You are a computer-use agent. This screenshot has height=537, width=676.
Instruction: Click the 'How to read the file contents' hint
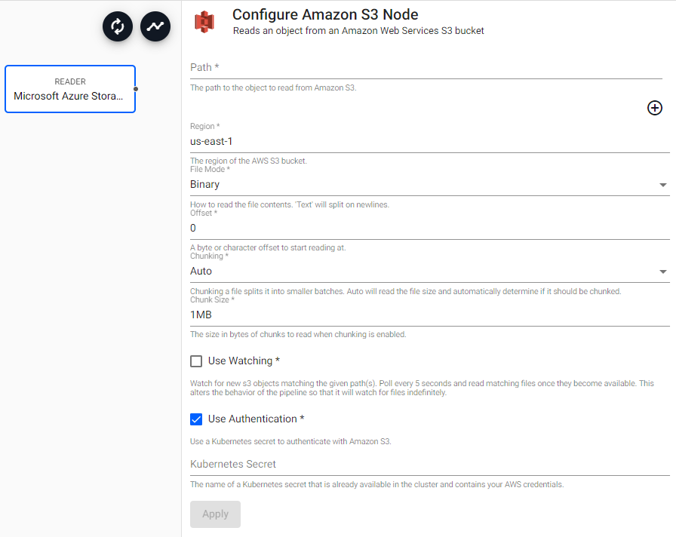289,204
